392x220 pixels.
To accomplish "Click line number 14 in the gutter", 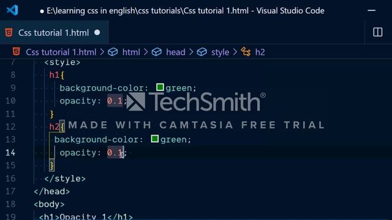I will click(x=10, y=153).
